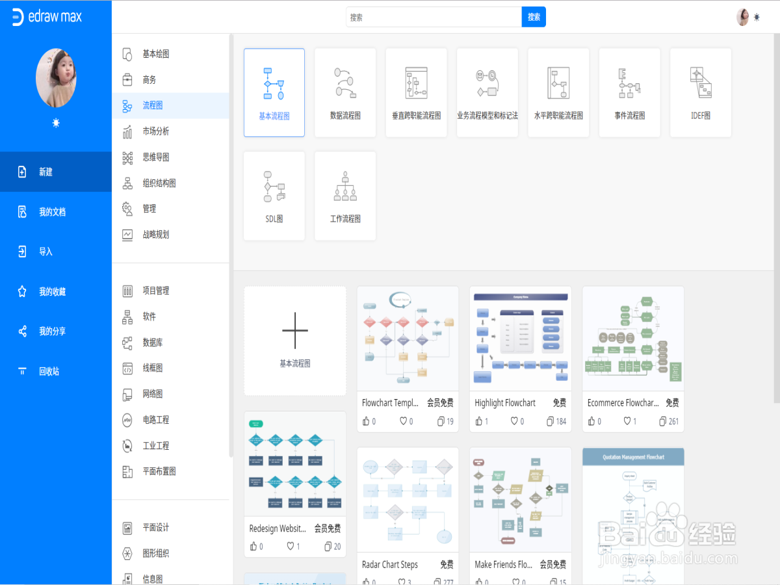
Task: Like the Highlight Flowchart template thumbs-up
Action: [x=479, y=421]
